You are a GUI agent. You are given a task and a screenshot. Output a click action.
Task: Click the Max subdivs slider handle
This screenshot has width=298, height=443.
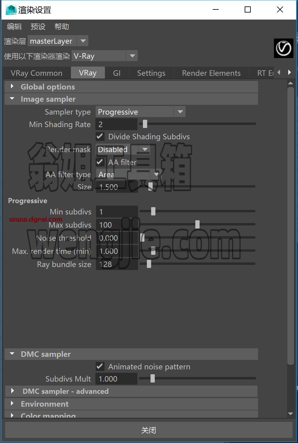(x=197, y=224)
